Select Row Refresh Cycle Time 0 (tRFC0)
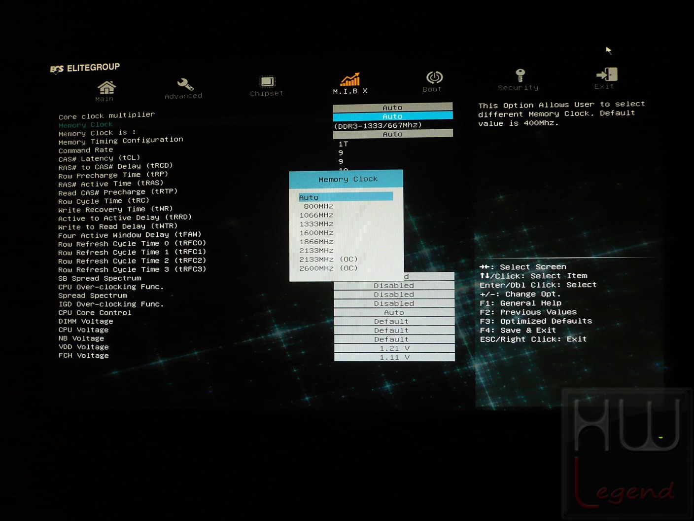Image resolution: width=694 pixels, height=521 pixels. click(x=132, y=244)
